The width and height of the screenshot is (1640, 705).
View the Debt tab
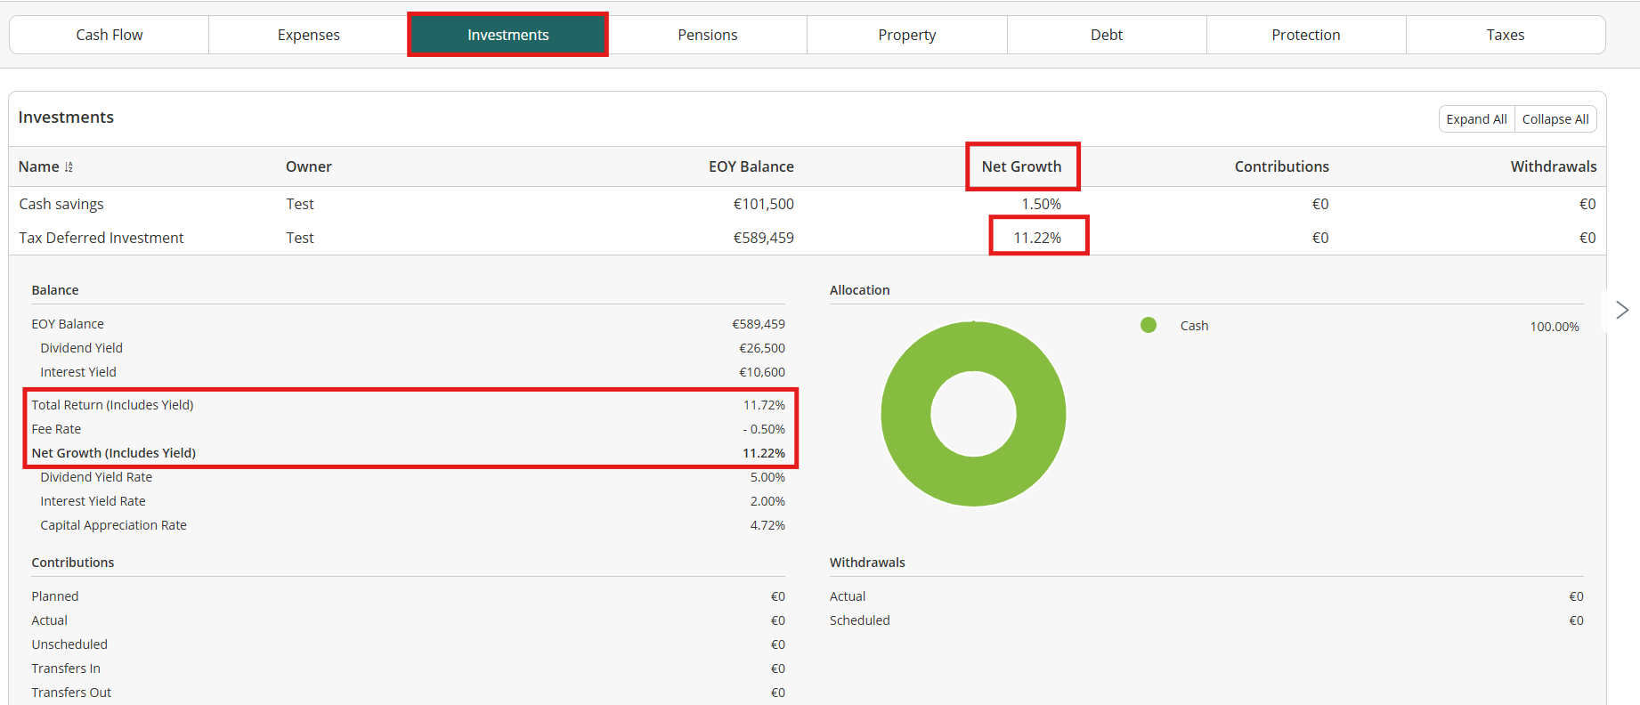(1106, 35)
